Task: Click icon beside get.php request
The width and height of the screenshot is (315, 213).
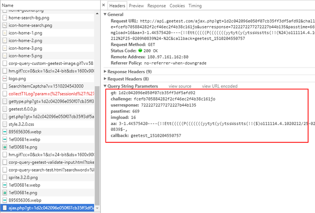Action: pos(5,117)
